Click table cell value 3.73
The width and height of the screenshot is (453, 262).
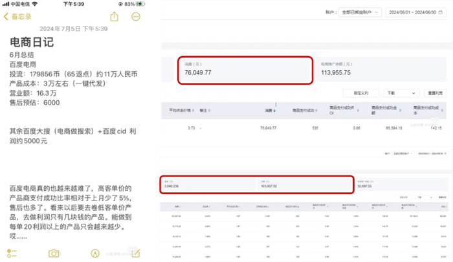tap(192, 128)
